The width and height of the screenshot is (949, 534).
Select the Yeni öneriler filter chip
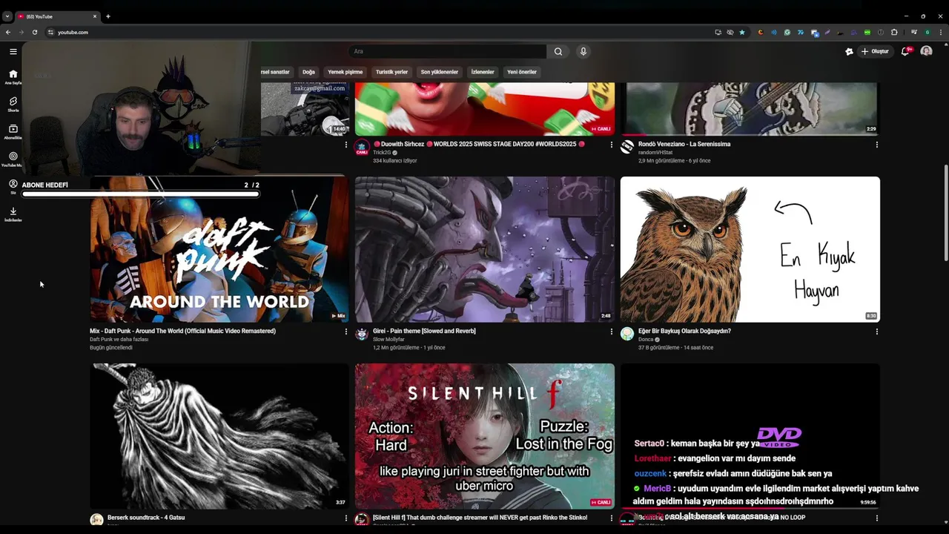pyautogui.click(x=522, y=72)
